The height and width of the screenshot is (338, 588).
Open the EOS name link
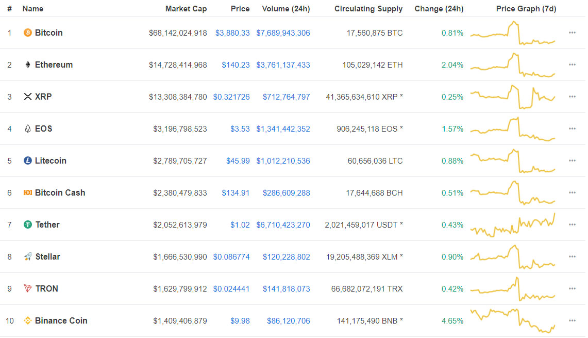pyautogui.click(x=43, y=129)
